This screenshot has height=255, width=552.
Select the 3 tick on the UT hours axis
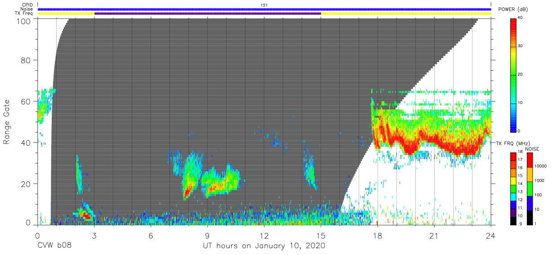(94, 235)
